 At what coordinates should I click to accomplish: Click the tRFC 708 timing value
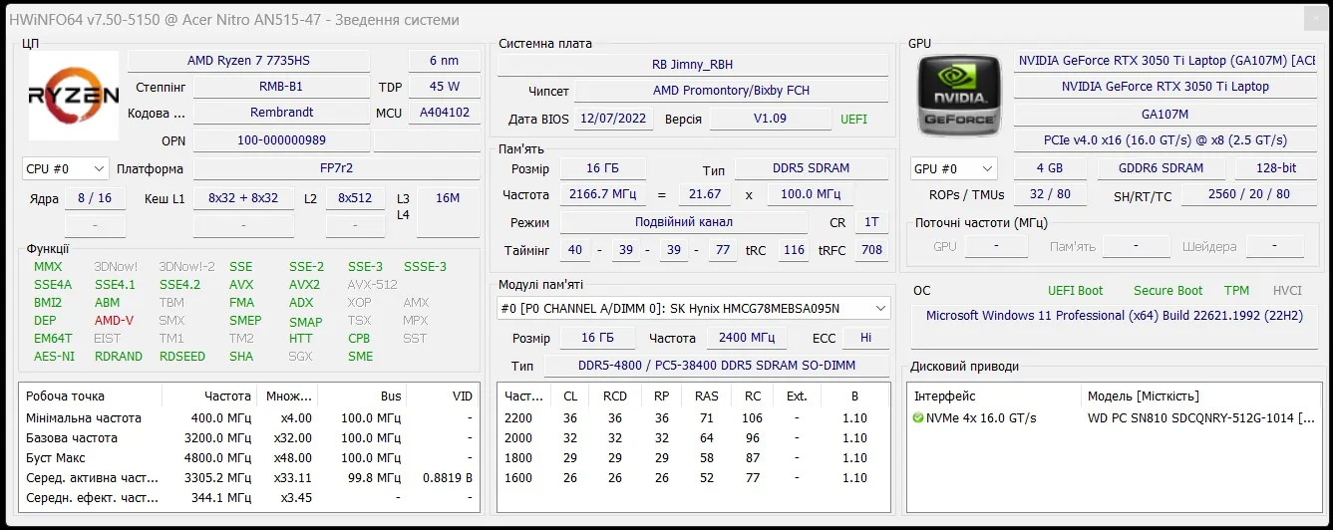[x=872, y=250]
